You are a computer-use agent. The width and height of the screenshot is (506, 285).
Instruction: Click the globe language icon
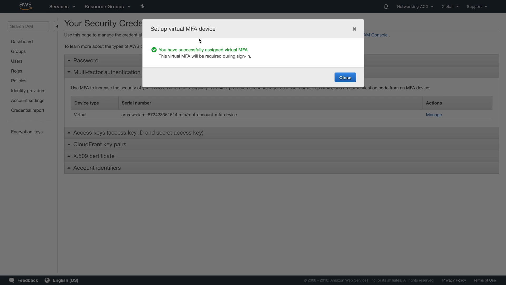47,280
